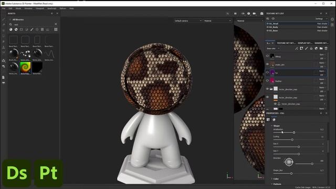This screenshot has width=336, height=189.
Task: Click the delete layer trash icon
Action: click(326, 48)
